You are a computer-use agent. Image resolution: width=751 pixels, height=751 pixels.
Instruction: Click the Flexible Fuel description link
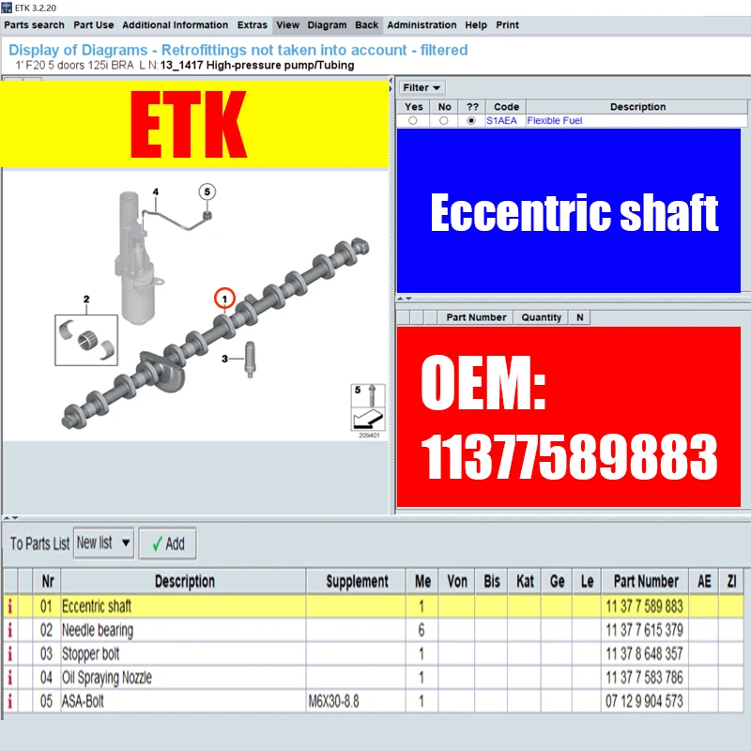pyautogui.click(x=554, y=121)
